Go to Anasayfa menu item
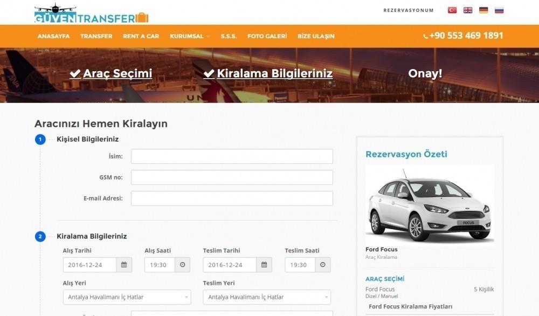This screenshot has height=316, width=539. tap(53, 36)
